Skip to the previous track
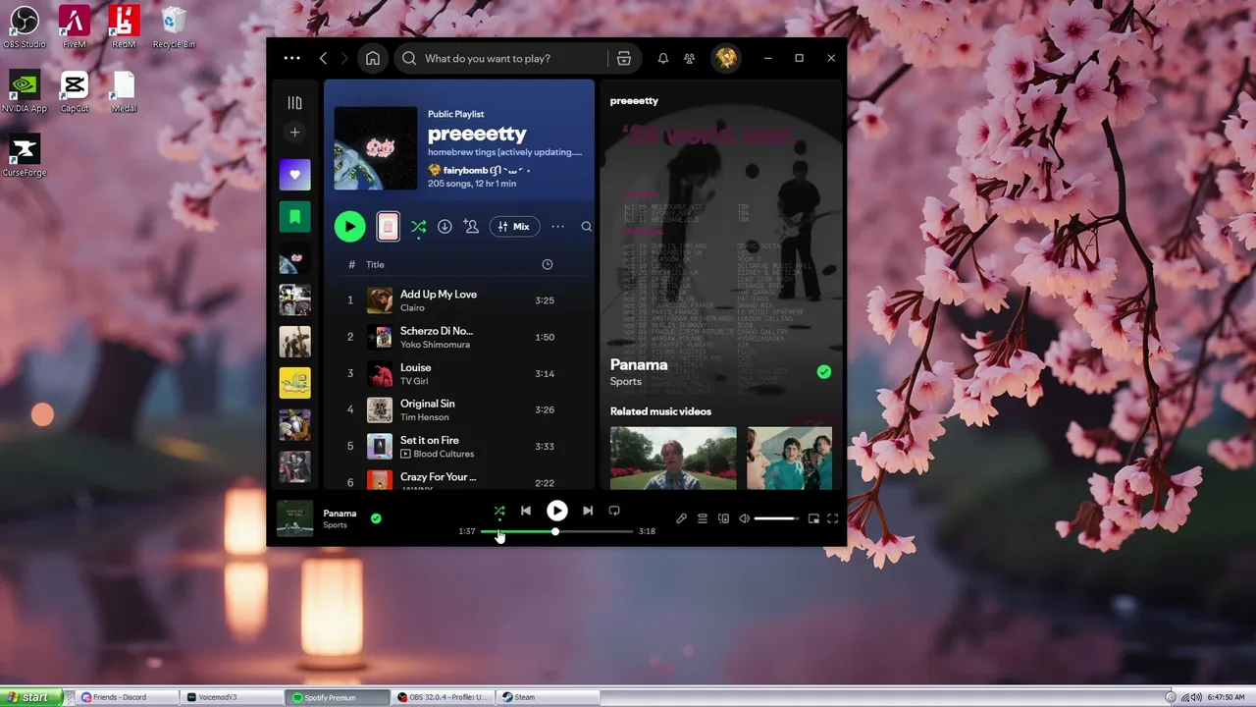 [x=526, y=511]
